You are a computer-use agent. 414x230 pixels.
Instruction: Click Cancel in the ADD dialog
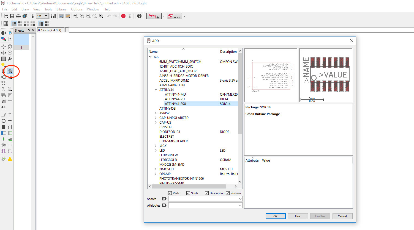pos(342,216)
